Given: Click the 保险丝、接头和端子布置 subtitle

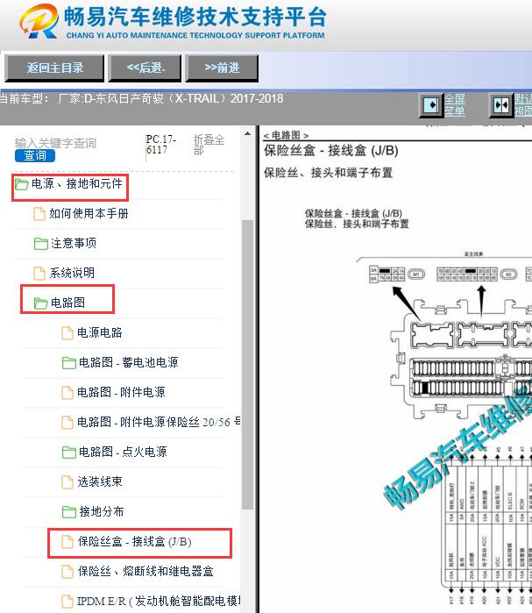Looking at the screenshot, I should [x=328, y=173].
